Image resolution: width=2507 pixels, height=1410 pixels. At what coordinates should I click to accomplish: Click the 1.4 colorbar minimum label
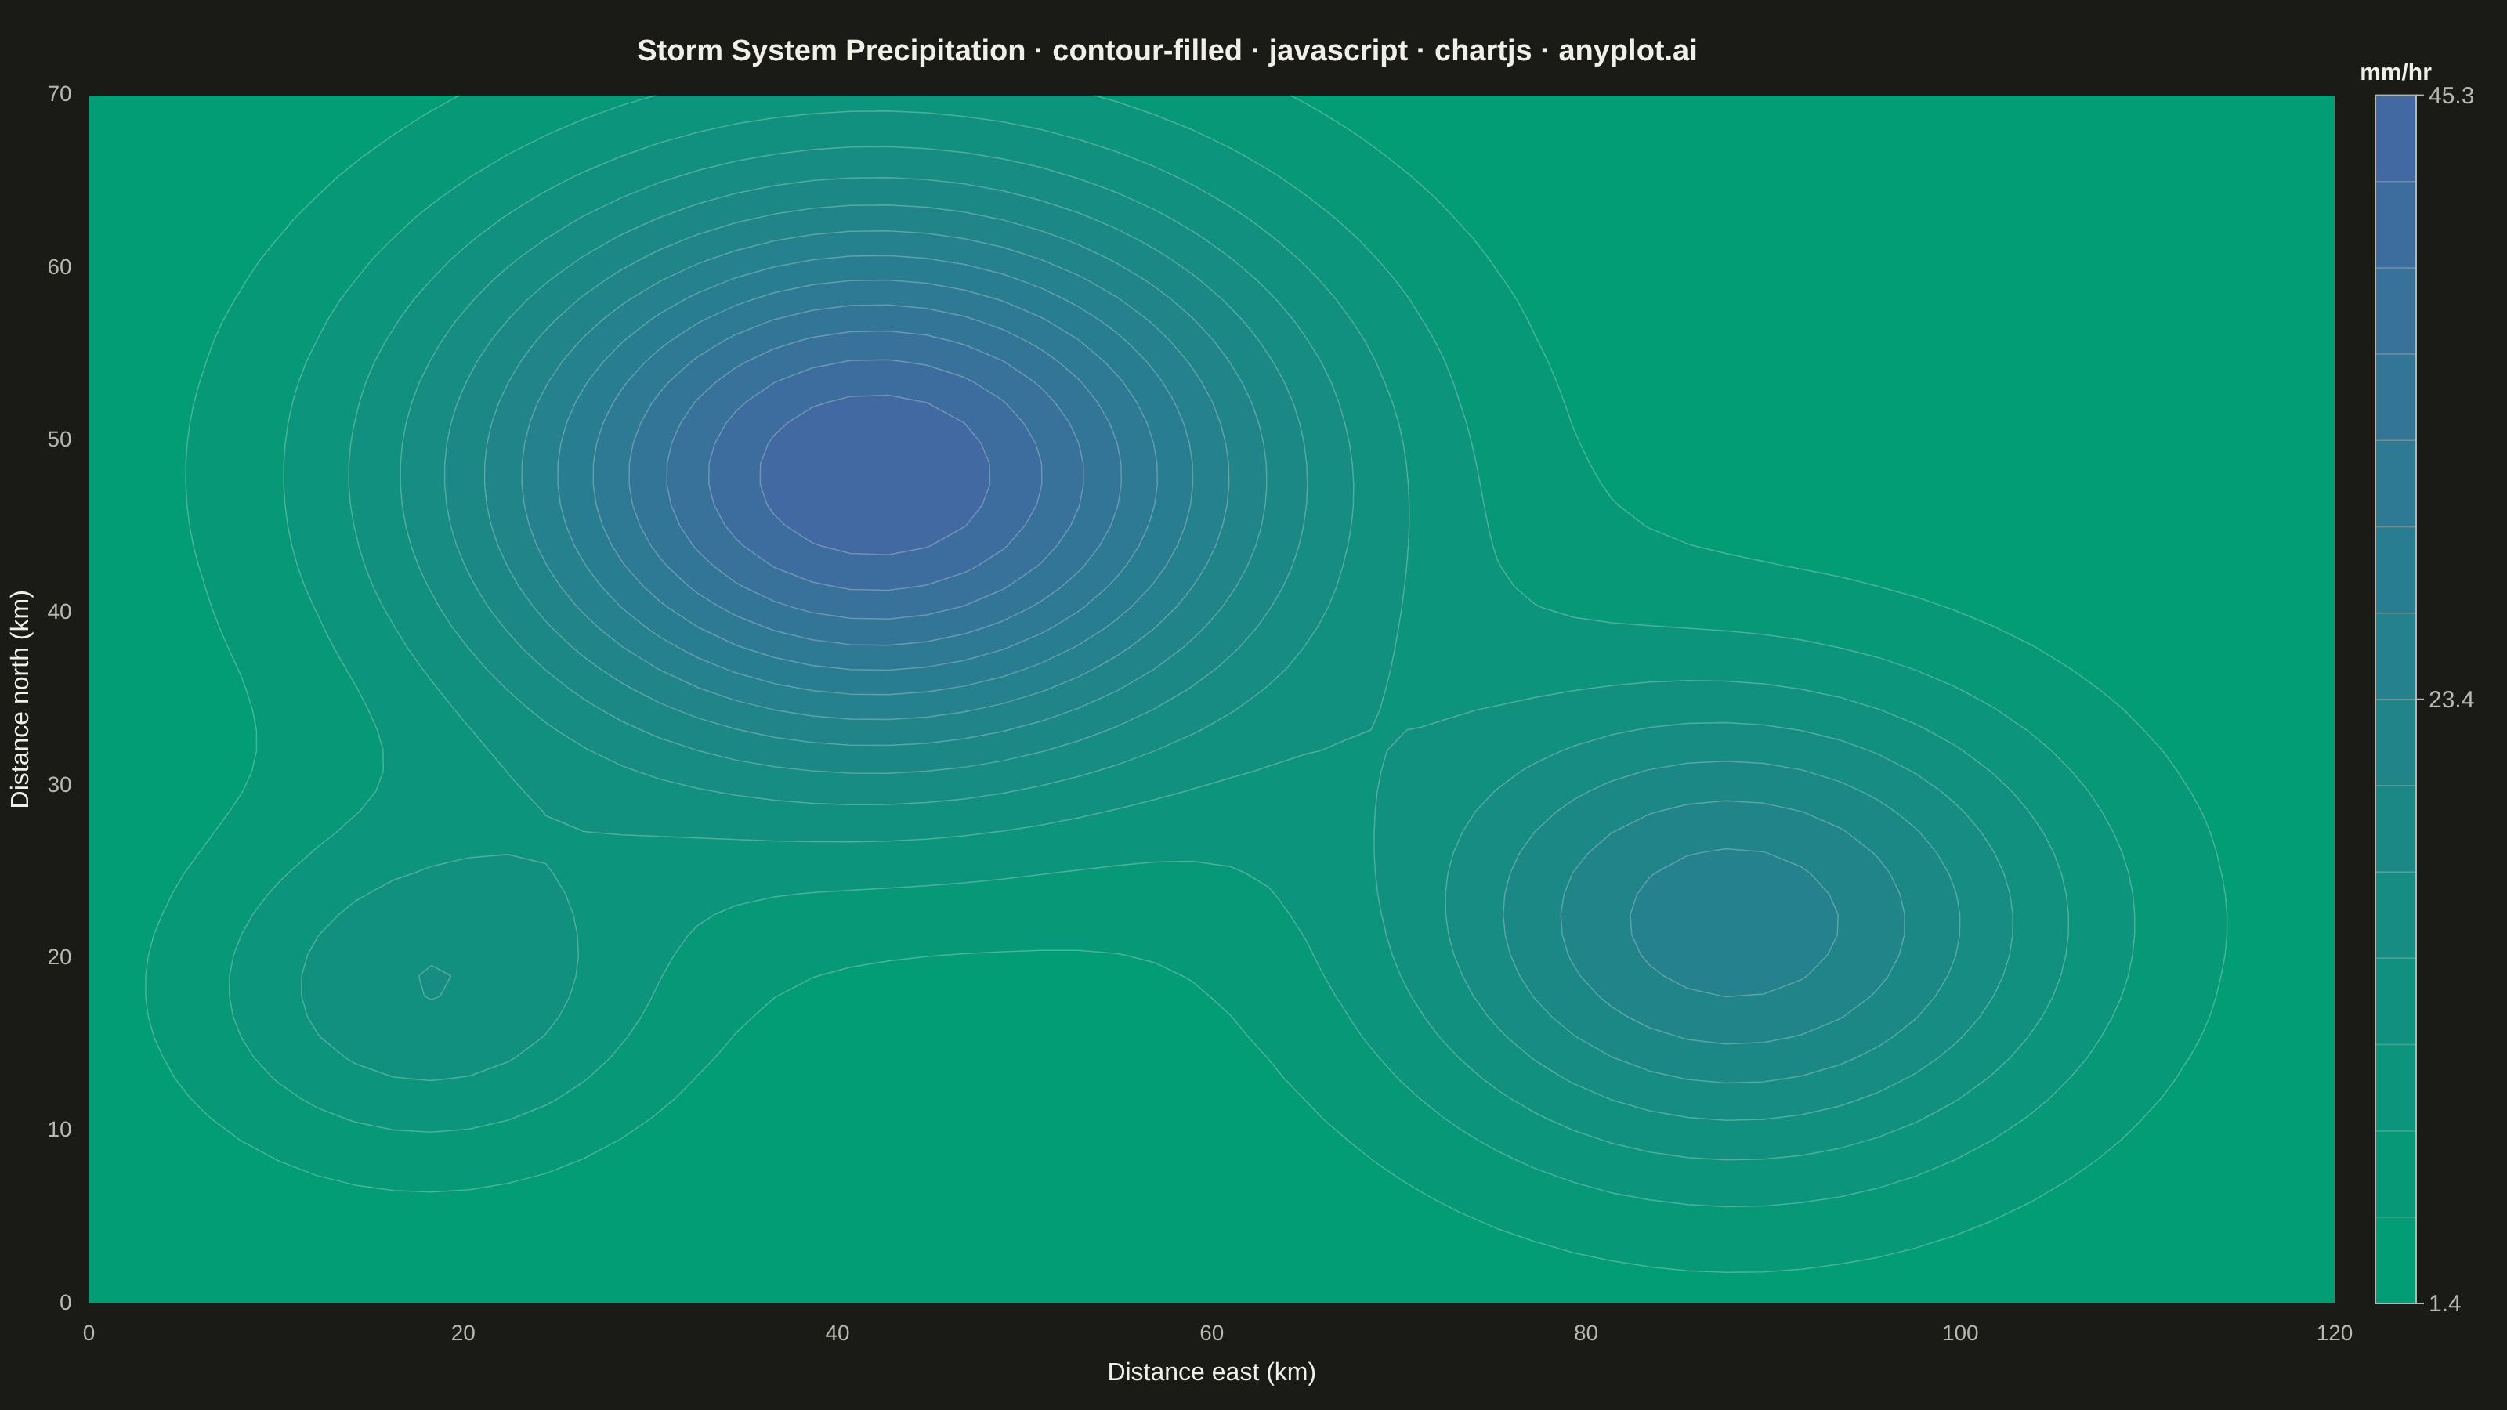point(2444,1304)
